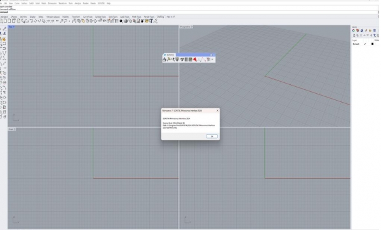The height and width of the screenshot is (230, 381).
Task: Open the SOFiSTiK floating toolbar gear options
Action: click(x=211, y=54)
